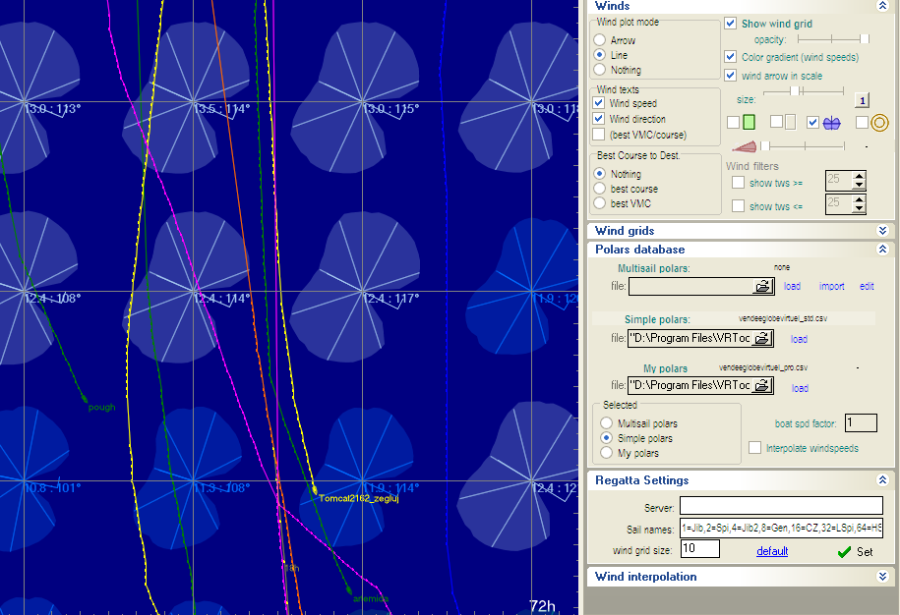Viewport: 900px width, 615px height.
Task: Expand the Wind grids section
Action: point(882,231)
